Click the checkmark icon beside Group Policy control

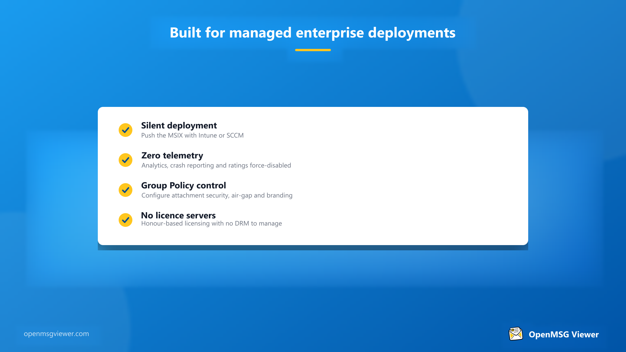(126, 190)
